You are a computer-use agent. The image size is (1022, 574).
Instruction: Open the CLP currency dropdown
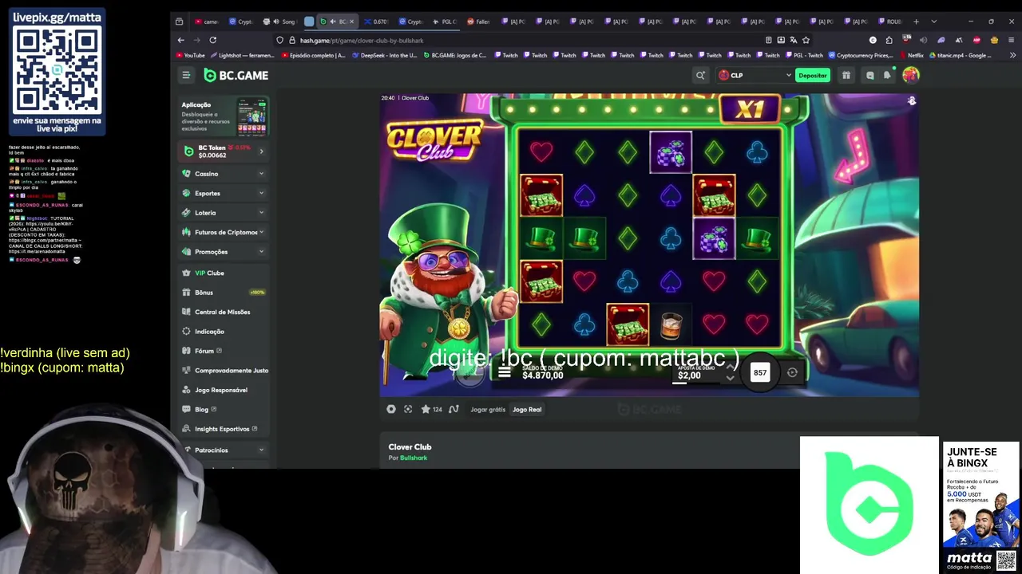click(755, 75)
